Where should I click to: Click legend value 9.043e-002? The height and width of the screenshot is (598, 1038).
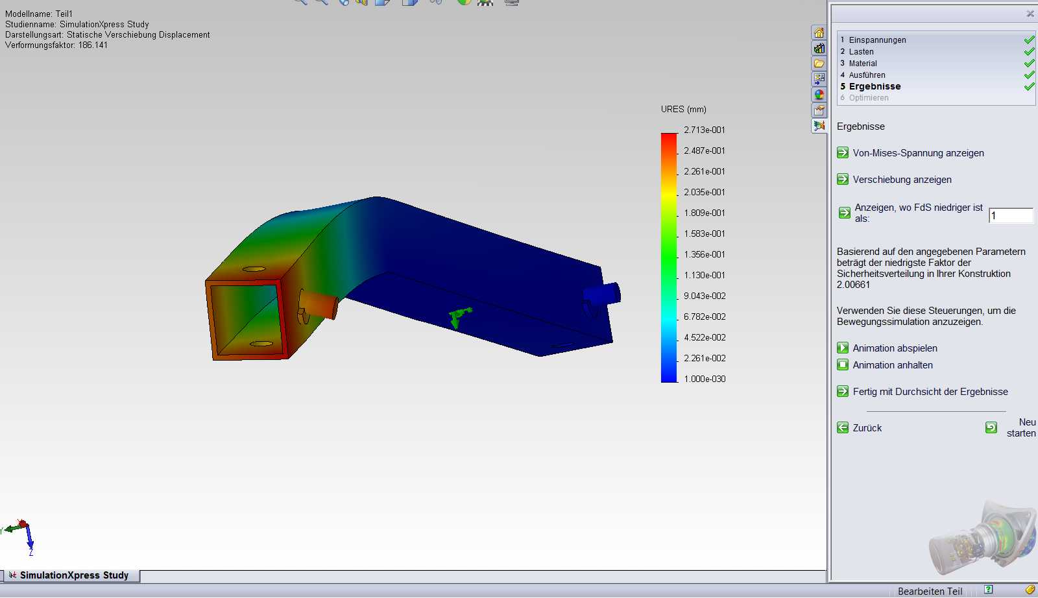705,296
